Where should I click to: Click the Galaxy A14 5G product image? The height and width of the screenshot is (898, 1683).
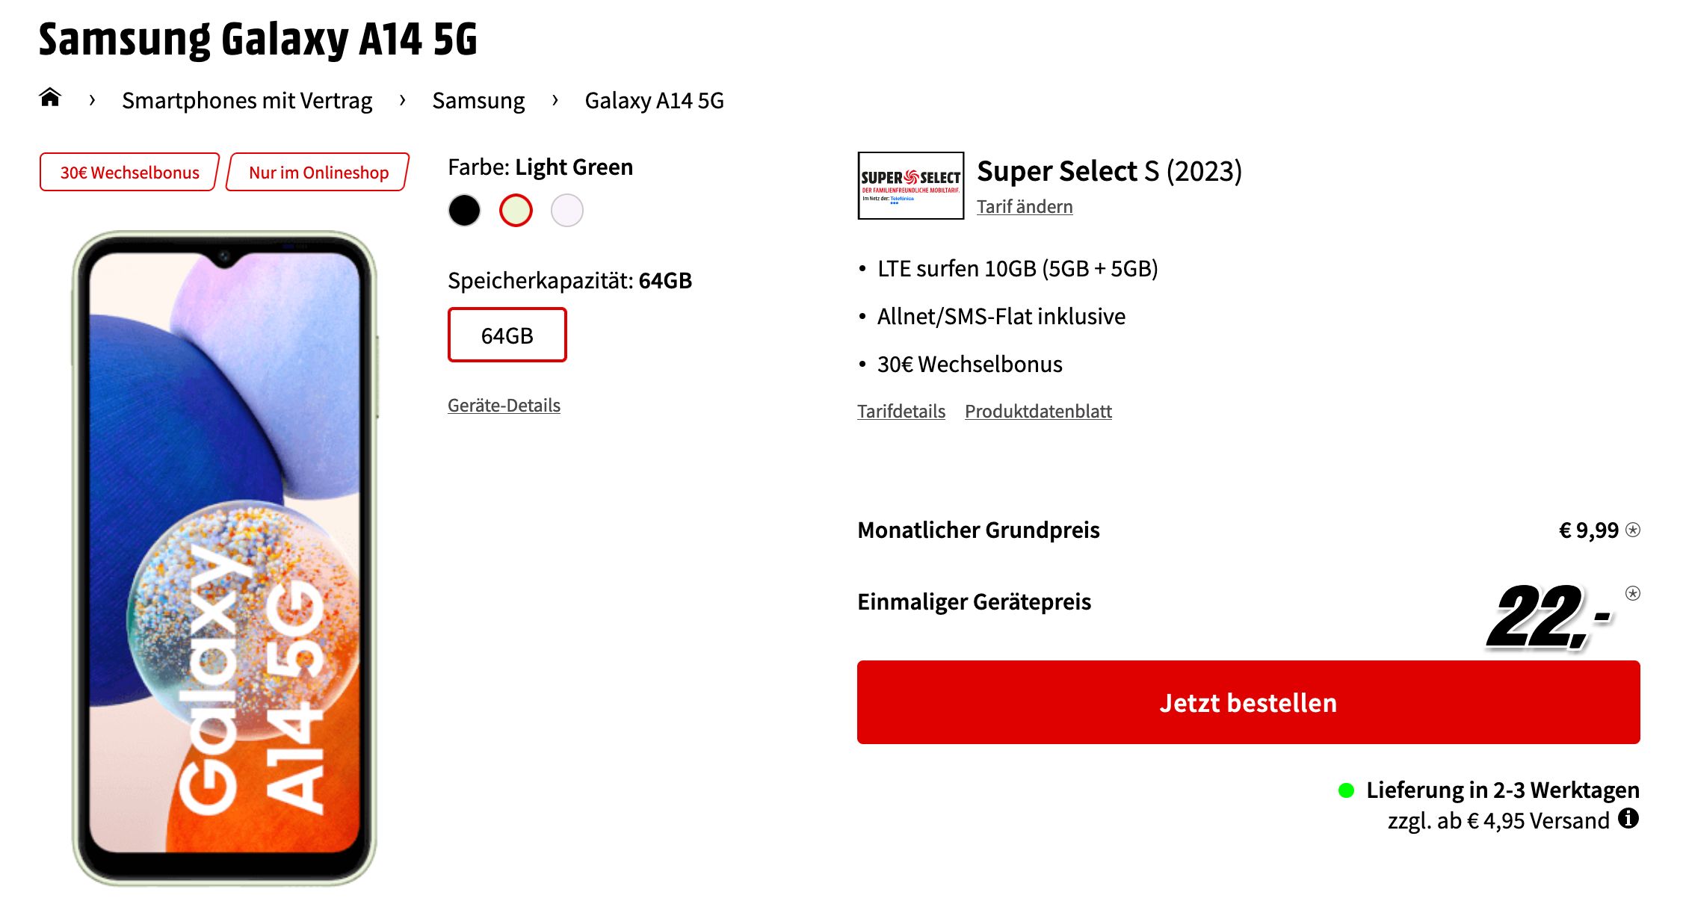(224, 557)
